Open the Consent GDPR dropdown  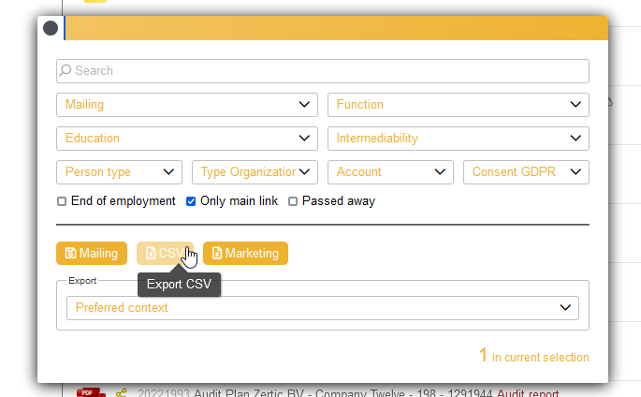(526, 172)
